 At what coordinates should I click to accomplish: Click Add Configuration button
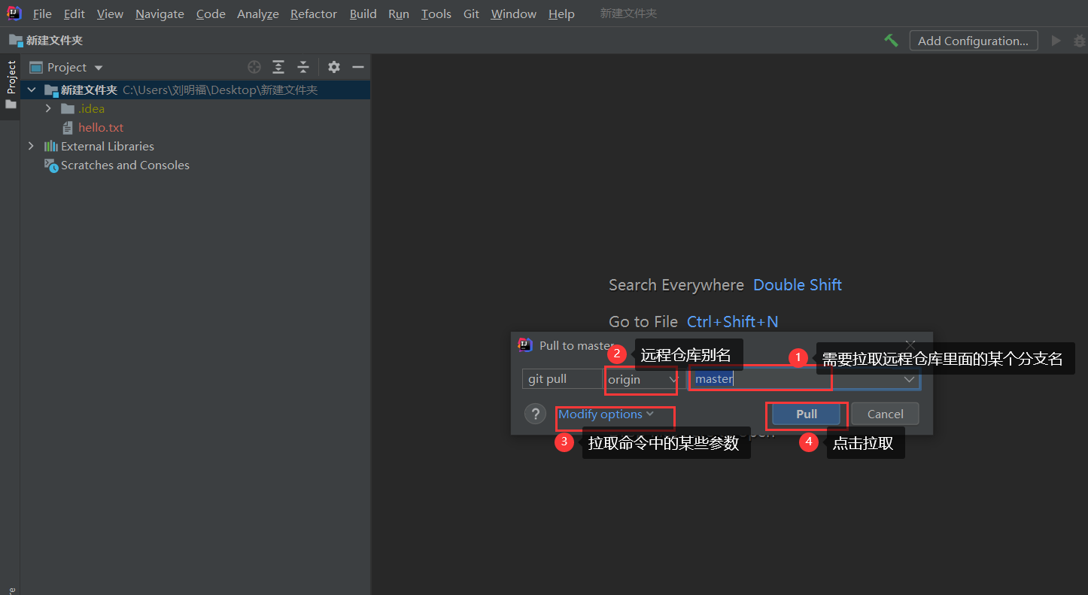974,41
